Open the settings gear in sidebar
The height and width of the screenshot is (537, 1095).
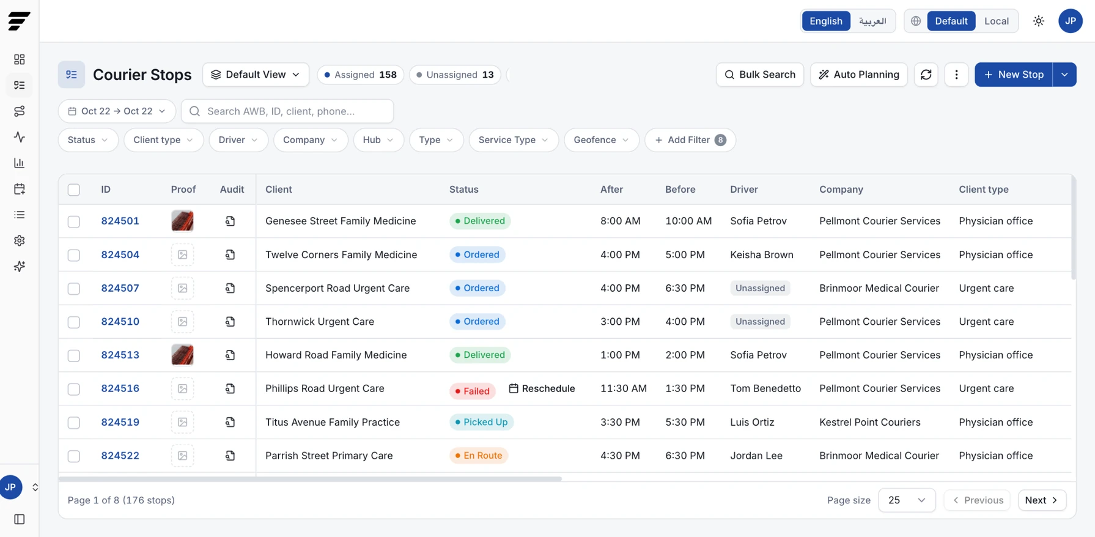(20, 240)
